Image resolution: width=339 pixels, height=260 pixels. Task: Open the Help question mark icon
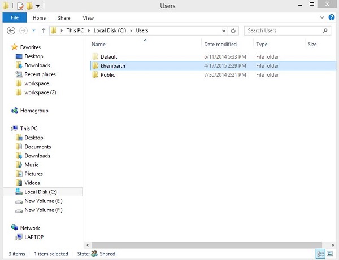click(332, 17)
